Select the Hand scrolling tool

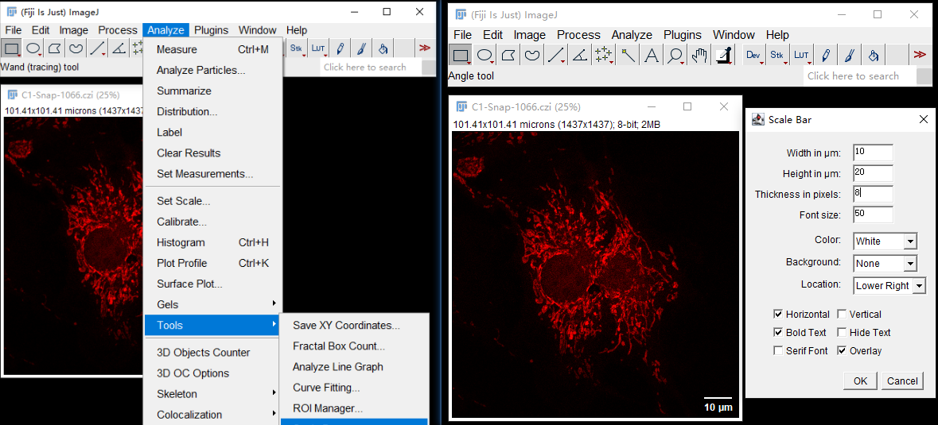699,56
